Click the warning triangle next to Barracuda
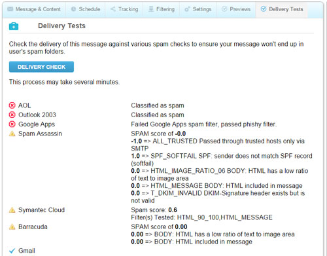Image resolution: width=327 pixels, height=256 pixels. (12, 227)
